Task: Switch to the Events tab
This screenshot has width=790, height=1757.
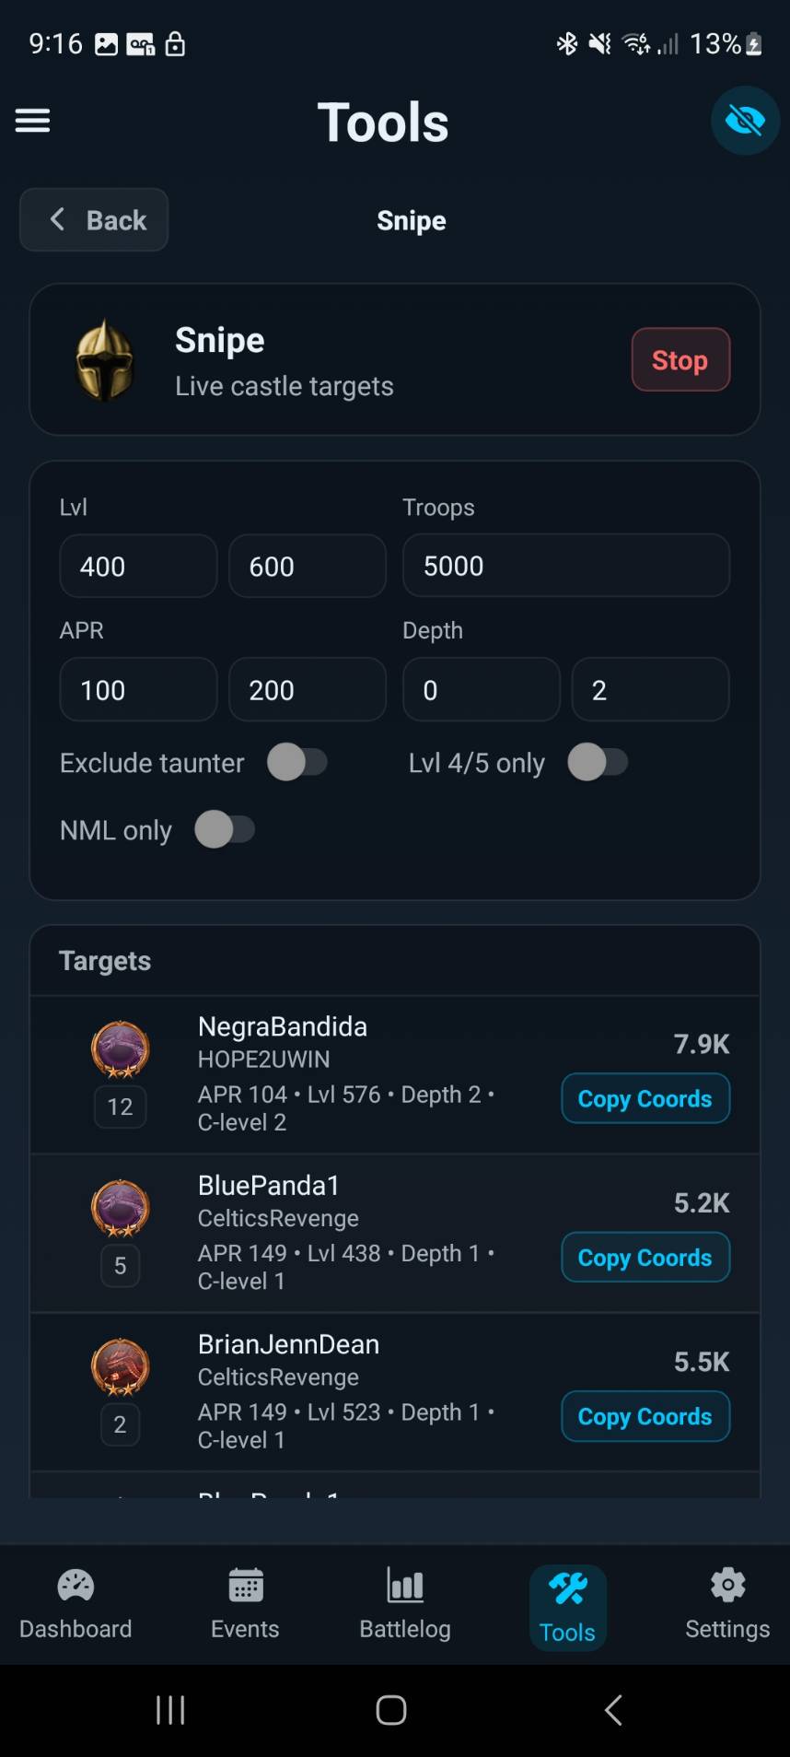Action: [245, 1604]
